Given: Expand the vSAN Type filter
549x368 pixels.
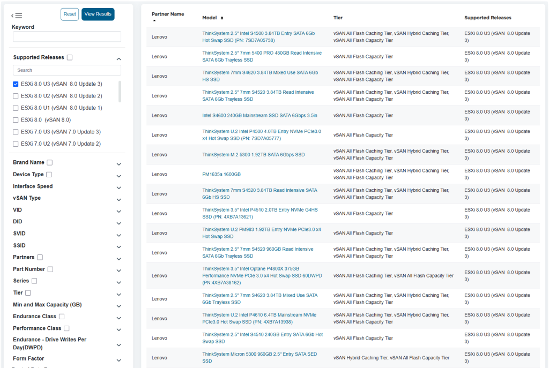Looking at the screenshot, I should 119,200.
